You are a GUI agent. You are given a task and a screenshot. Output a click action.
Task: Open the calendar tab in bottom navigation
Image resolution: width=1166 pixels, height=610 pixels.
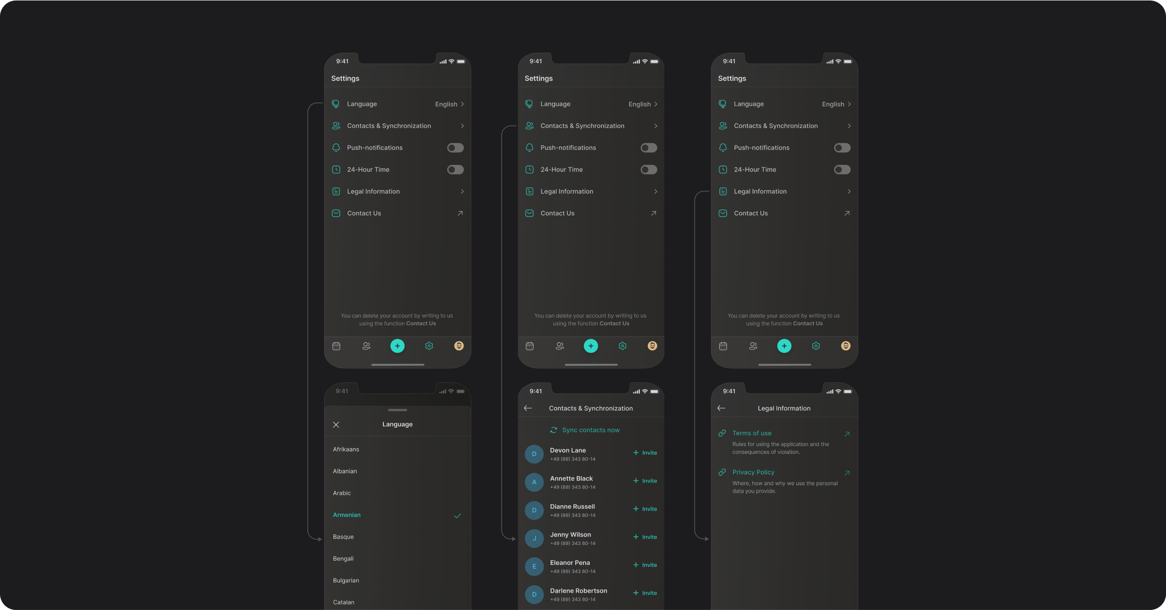click(337, 345)
